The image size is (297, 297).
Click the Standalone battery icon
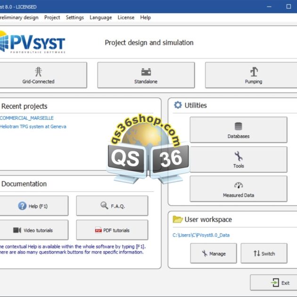point(146,72)
